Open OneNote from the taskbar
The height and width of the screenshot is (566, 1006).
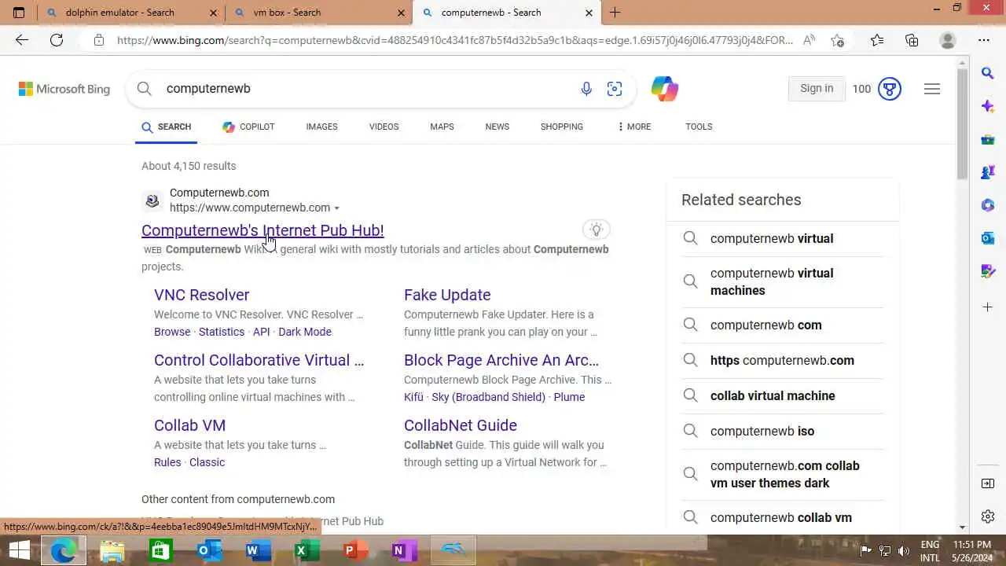(404, 550)
